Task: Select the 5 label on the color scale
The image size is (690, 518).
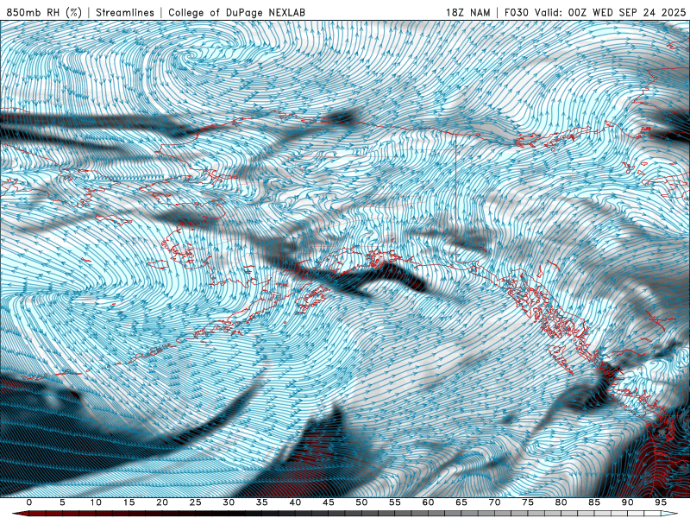Action: (x=62, y=502)
